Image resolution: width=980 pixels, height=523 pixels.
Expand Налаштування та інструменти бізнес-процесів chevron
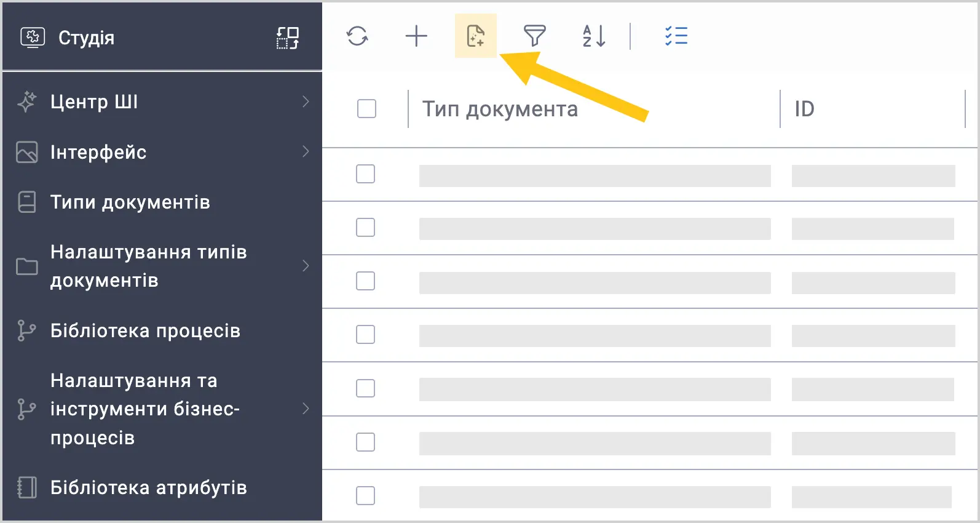tap(306, 409)
